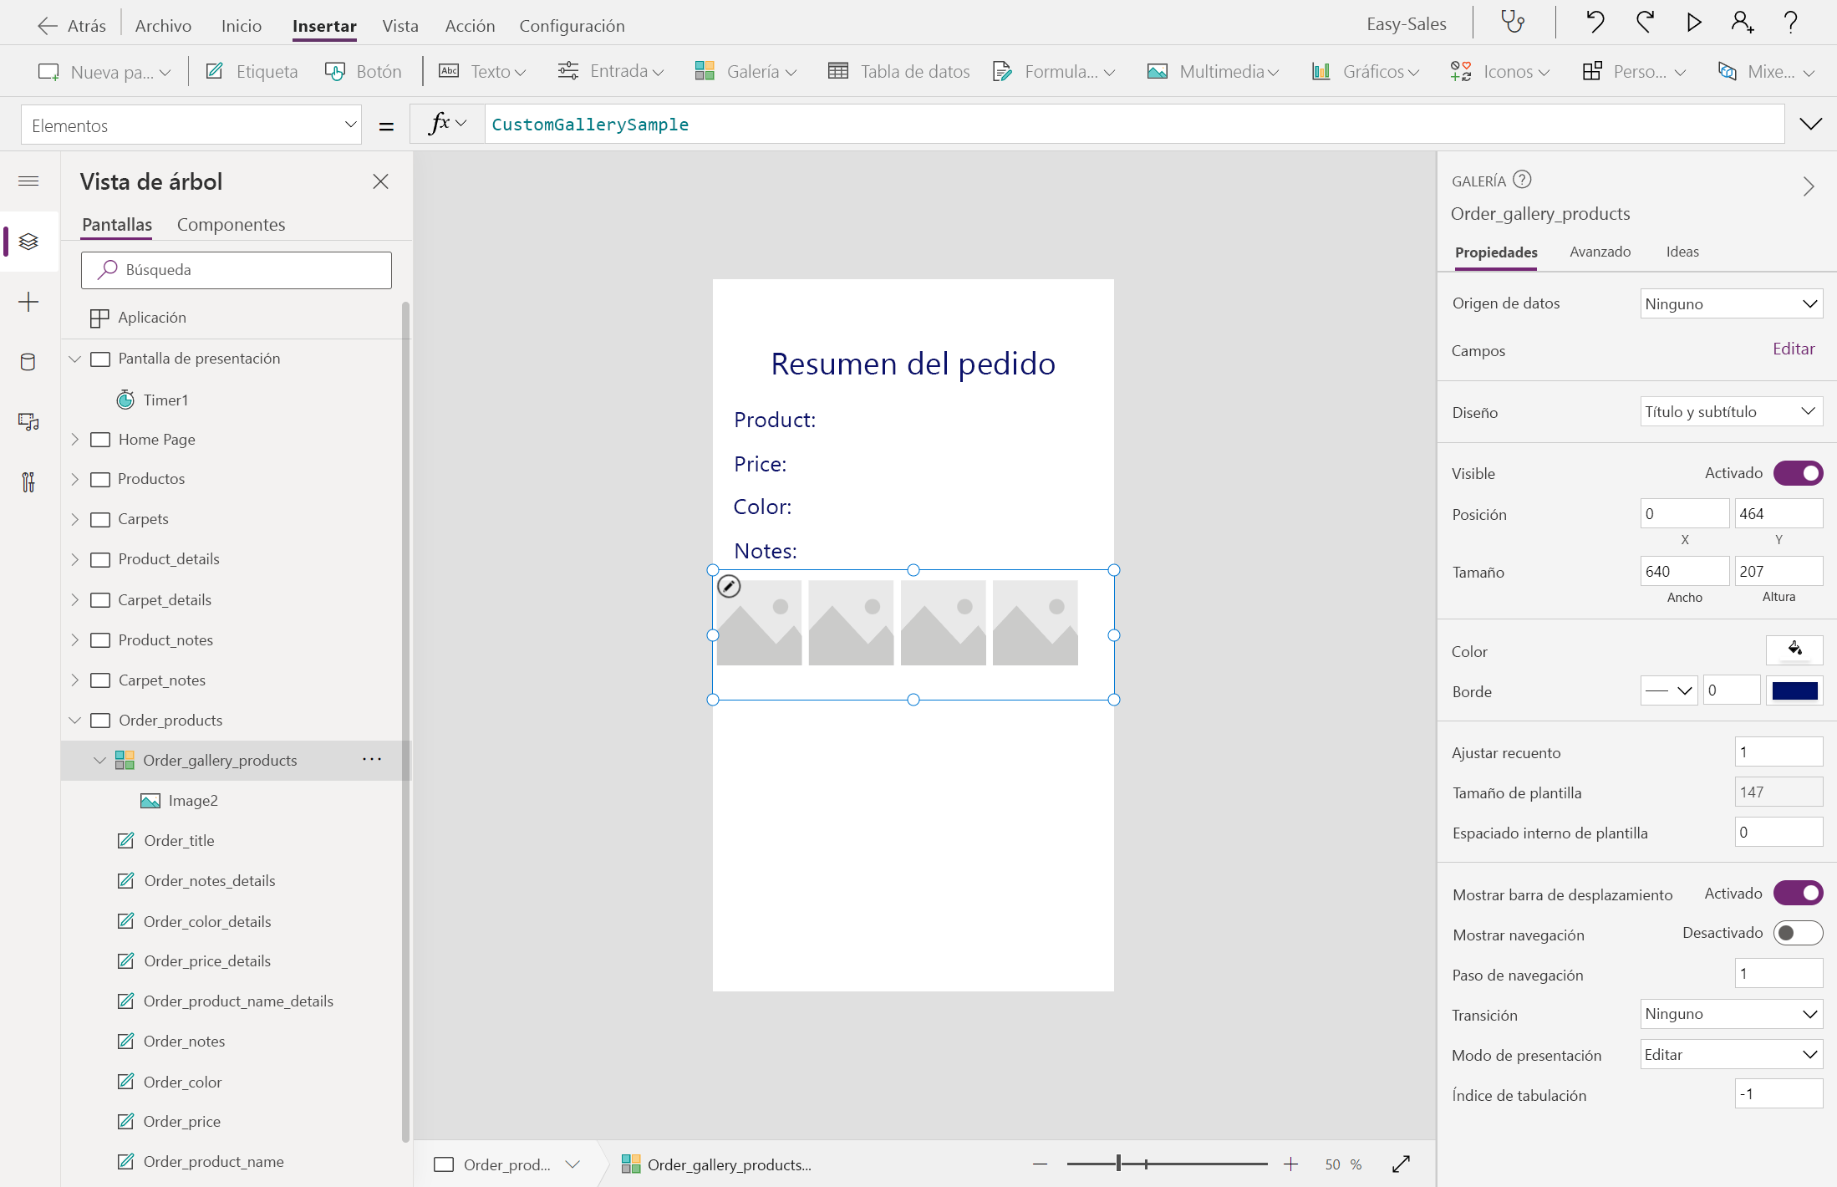Click the Insert plus icon in left rail
Viewport: 1837px width, 1187px height.
click(x=28, y=302)
